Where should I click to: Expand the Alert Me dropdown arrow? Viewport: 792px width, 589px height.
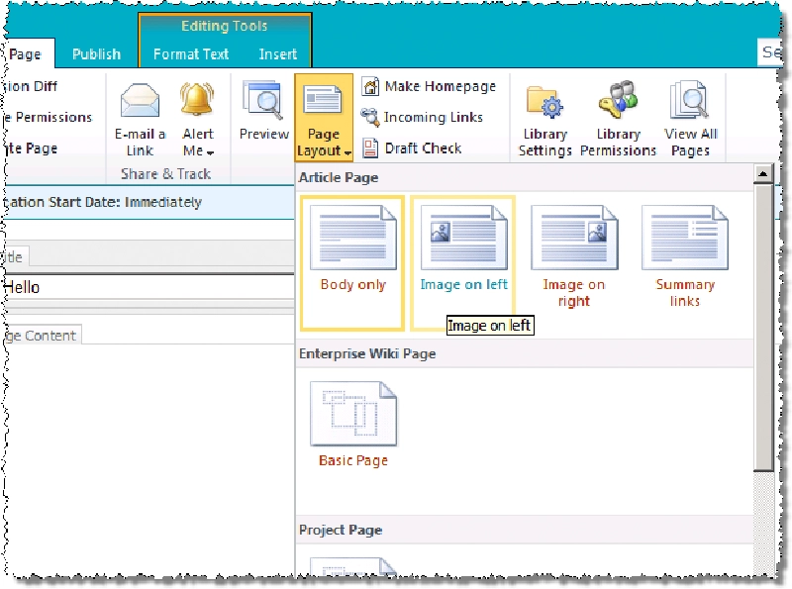[x=210, y=152]
